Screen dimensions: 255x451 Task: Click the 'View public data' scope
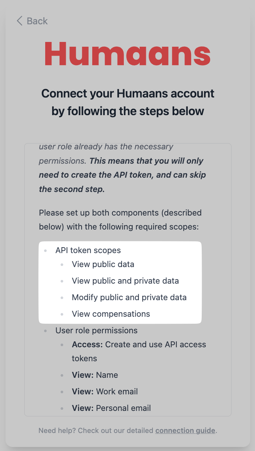pos(103,264)
